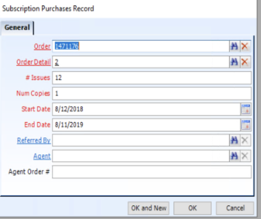
Task: Focus the Order Detail input field
Action: click(x=141, y=62)
